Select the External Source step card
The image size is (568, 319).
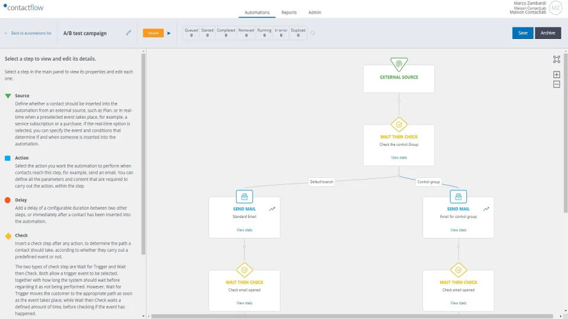pyautogui.click(x=399, y=79)
